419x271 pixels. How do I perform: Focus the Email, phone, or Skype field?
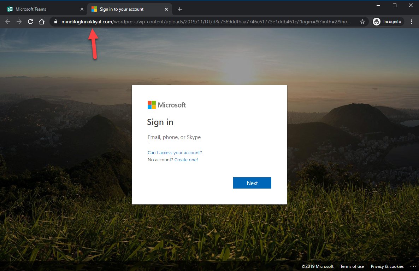pos(209,137)
